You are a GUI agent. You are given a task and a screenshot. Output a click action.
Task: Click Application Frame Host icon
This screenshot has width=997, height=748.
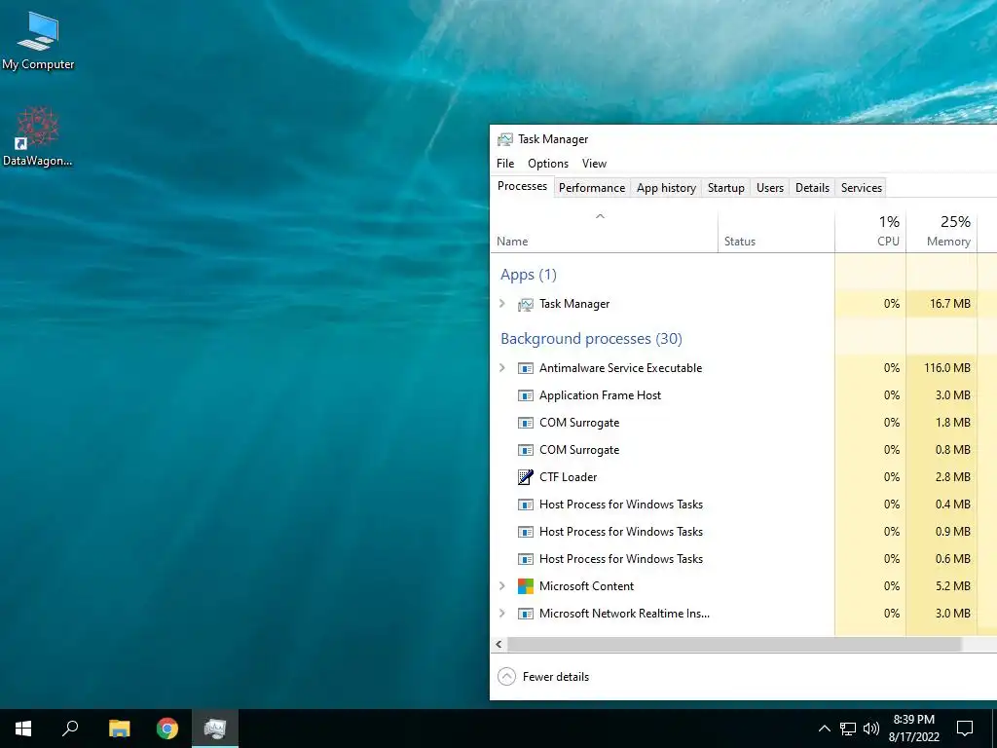click(525, 395)
